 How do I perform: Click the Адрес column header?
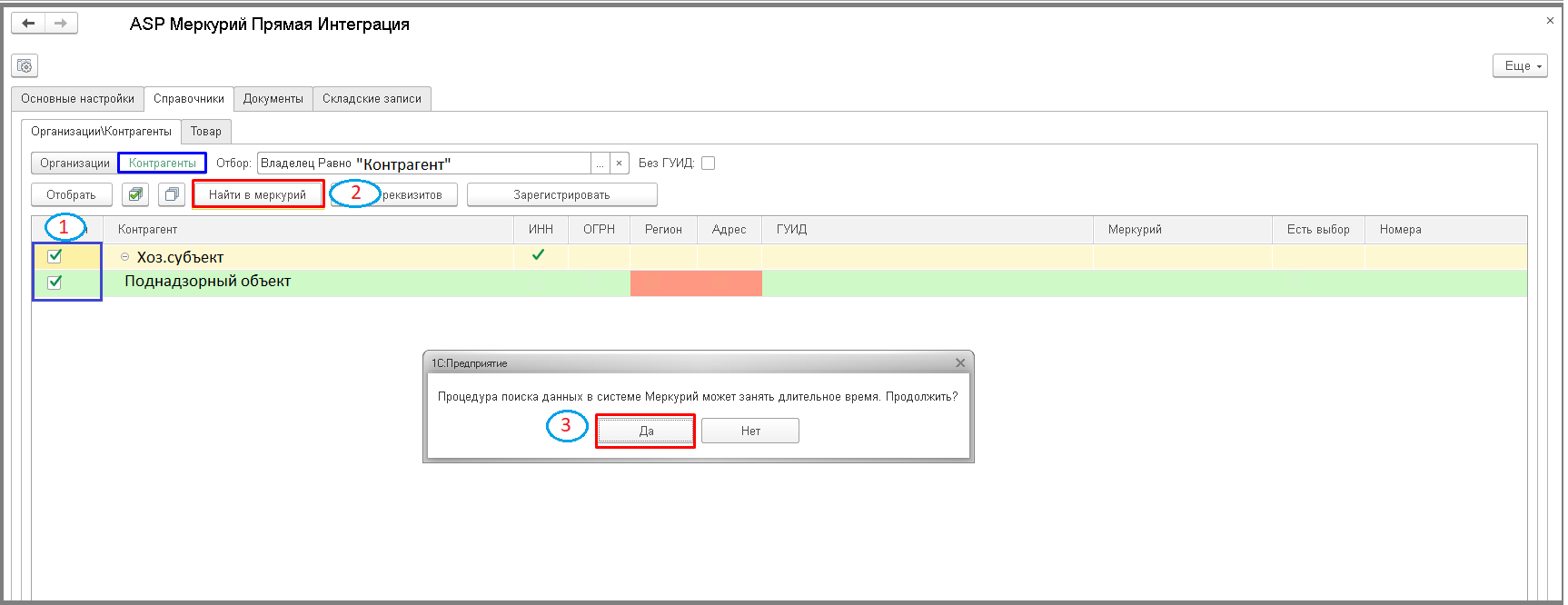click(729, 230)
